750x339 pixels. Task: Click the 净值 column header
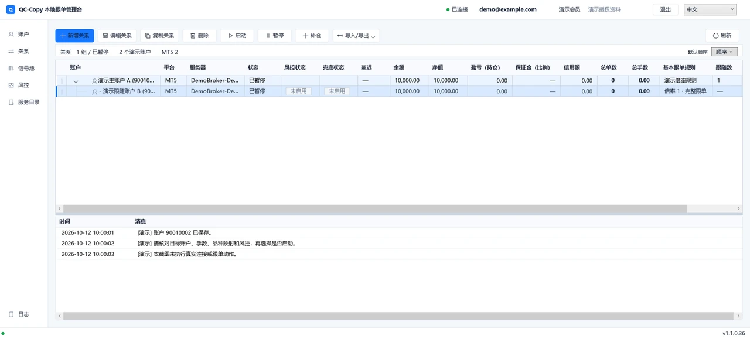[x=438, y=67]
